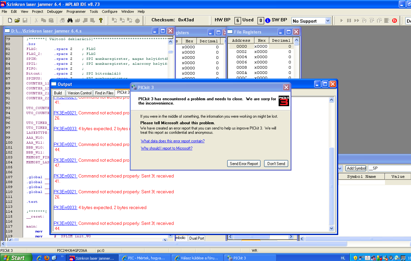Click the debugger Run play icon

click(342, 21)
